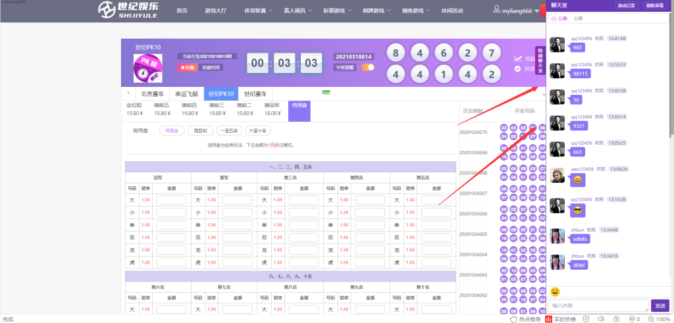Click the ★收藏 favorite button

188,68
